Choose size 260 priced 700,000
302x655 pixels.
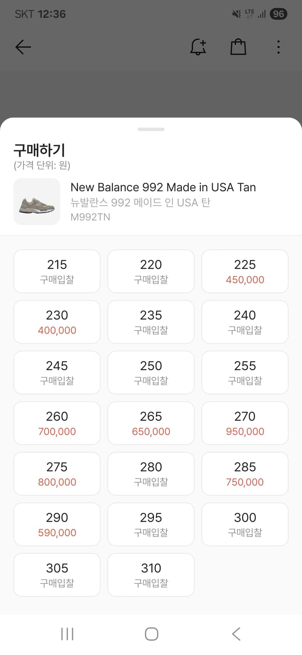(57, 423)
